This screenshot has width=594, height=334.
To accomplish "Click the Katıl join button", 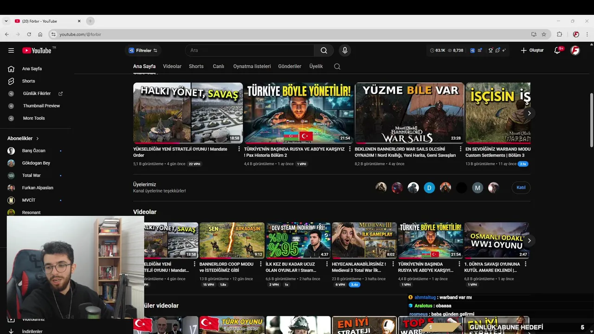I will (x=521, y=187).
